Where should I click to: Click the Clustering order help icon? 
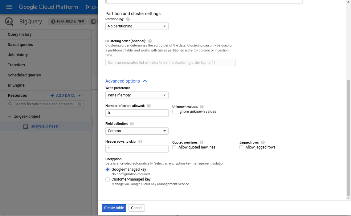[x=150, y=41]
